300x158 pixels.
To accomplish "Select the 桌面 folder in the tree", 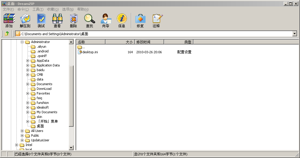I will point(40,126).
